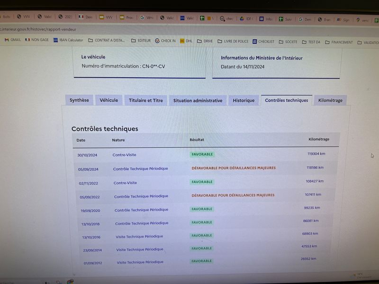Open the Titulaire et Titre tab

(x=146, y=100)
